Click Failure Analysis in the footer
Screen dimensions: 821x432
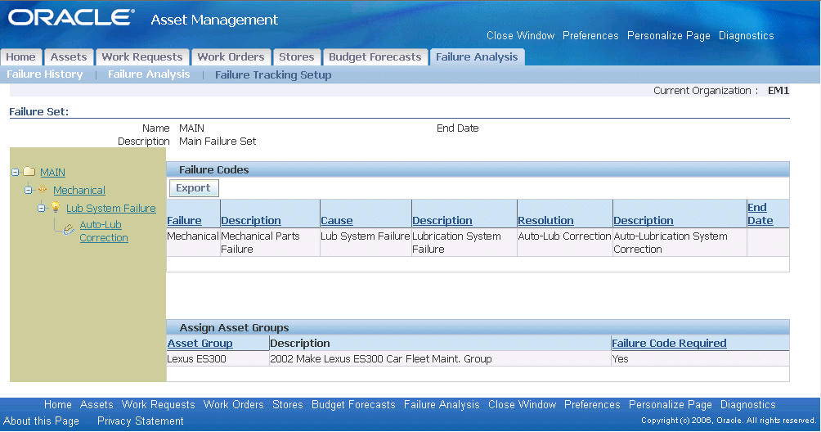(x=442, y=404)
